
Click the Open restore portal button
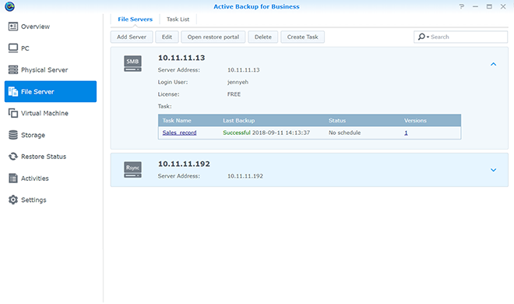click(213, 37)
